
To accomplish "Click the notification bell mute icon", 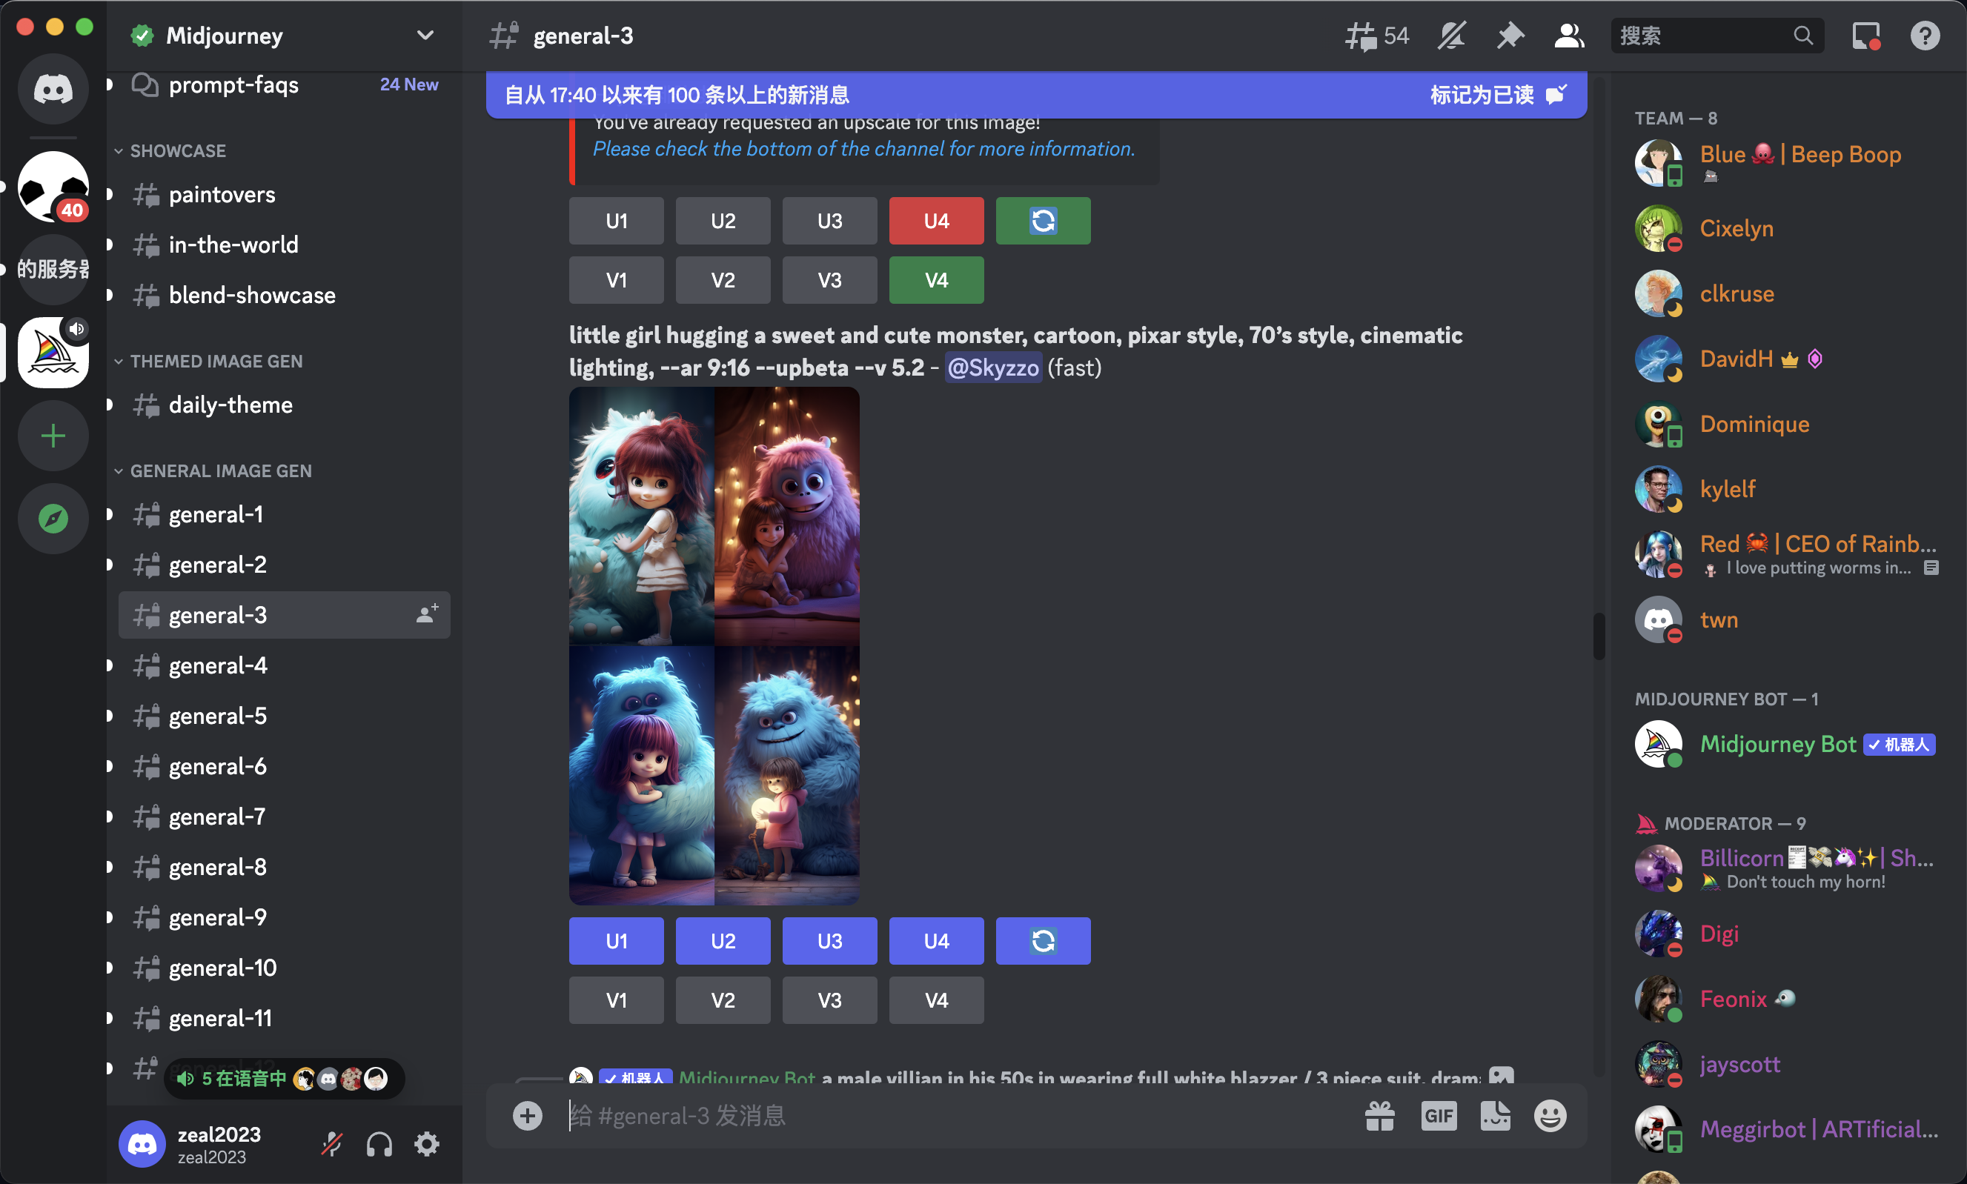I will pos(1451,36).
